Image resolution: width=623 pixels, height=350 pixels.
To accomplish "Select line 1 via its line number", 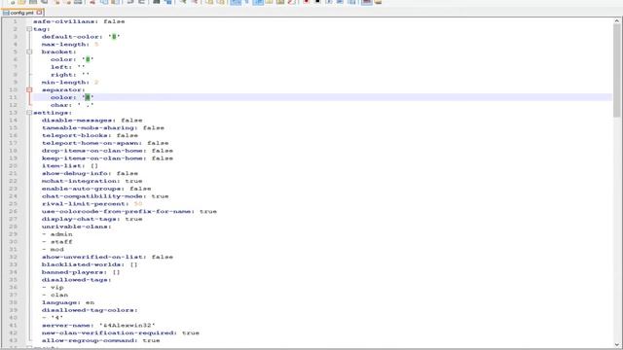I will click(16, 21).
